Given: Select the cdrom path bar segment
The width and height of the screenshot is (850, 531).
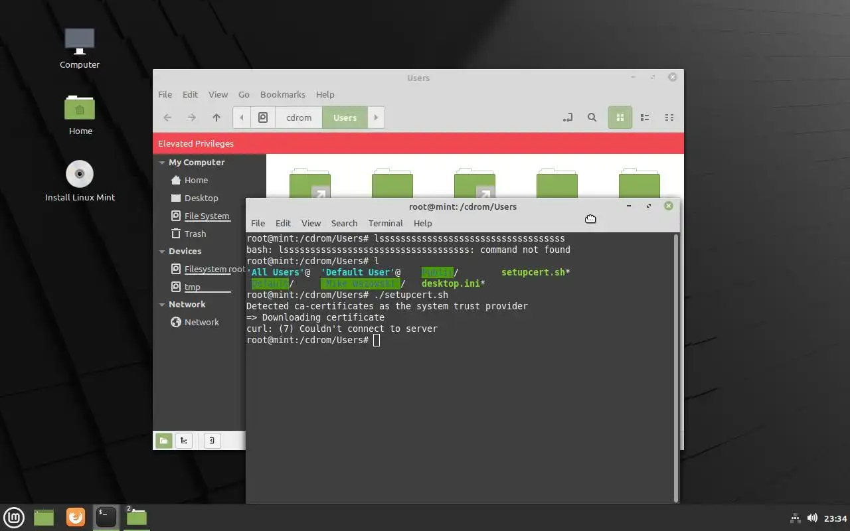Looking at the screenshot, I should [299, 117].
